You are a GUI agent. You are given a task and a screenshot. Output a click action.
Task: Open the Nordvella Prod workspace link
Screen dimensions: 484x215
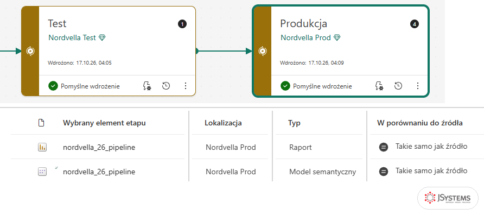[305, 37]
